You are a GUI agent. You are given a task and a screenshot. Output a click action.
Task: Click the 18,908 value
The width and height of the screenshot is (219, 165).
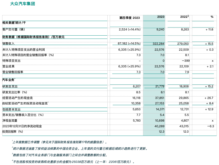pos(184,86)
